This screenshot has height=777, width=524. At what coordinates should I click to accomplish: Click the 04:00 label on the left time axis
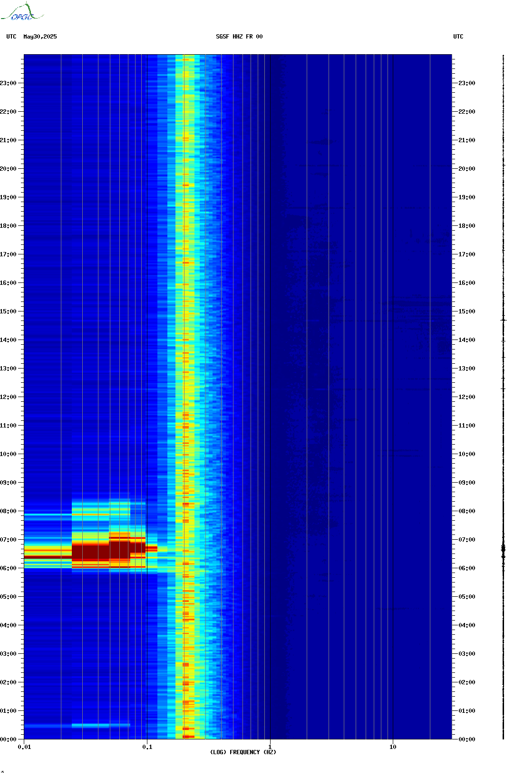tap(8, 625)
